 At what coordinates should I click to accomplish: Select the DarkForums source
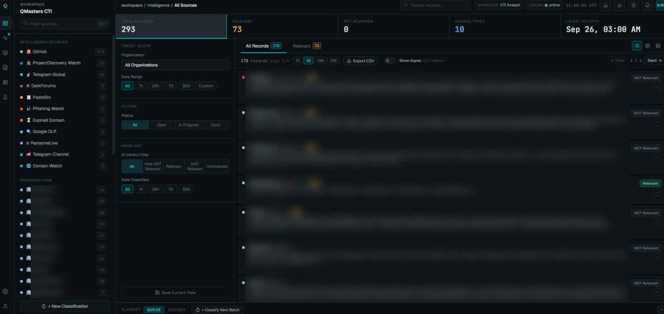(63, 86)
